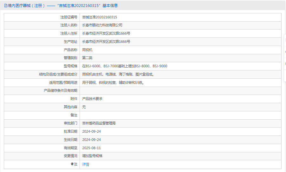Click the 注册人名称 label cell

(42, 25)
